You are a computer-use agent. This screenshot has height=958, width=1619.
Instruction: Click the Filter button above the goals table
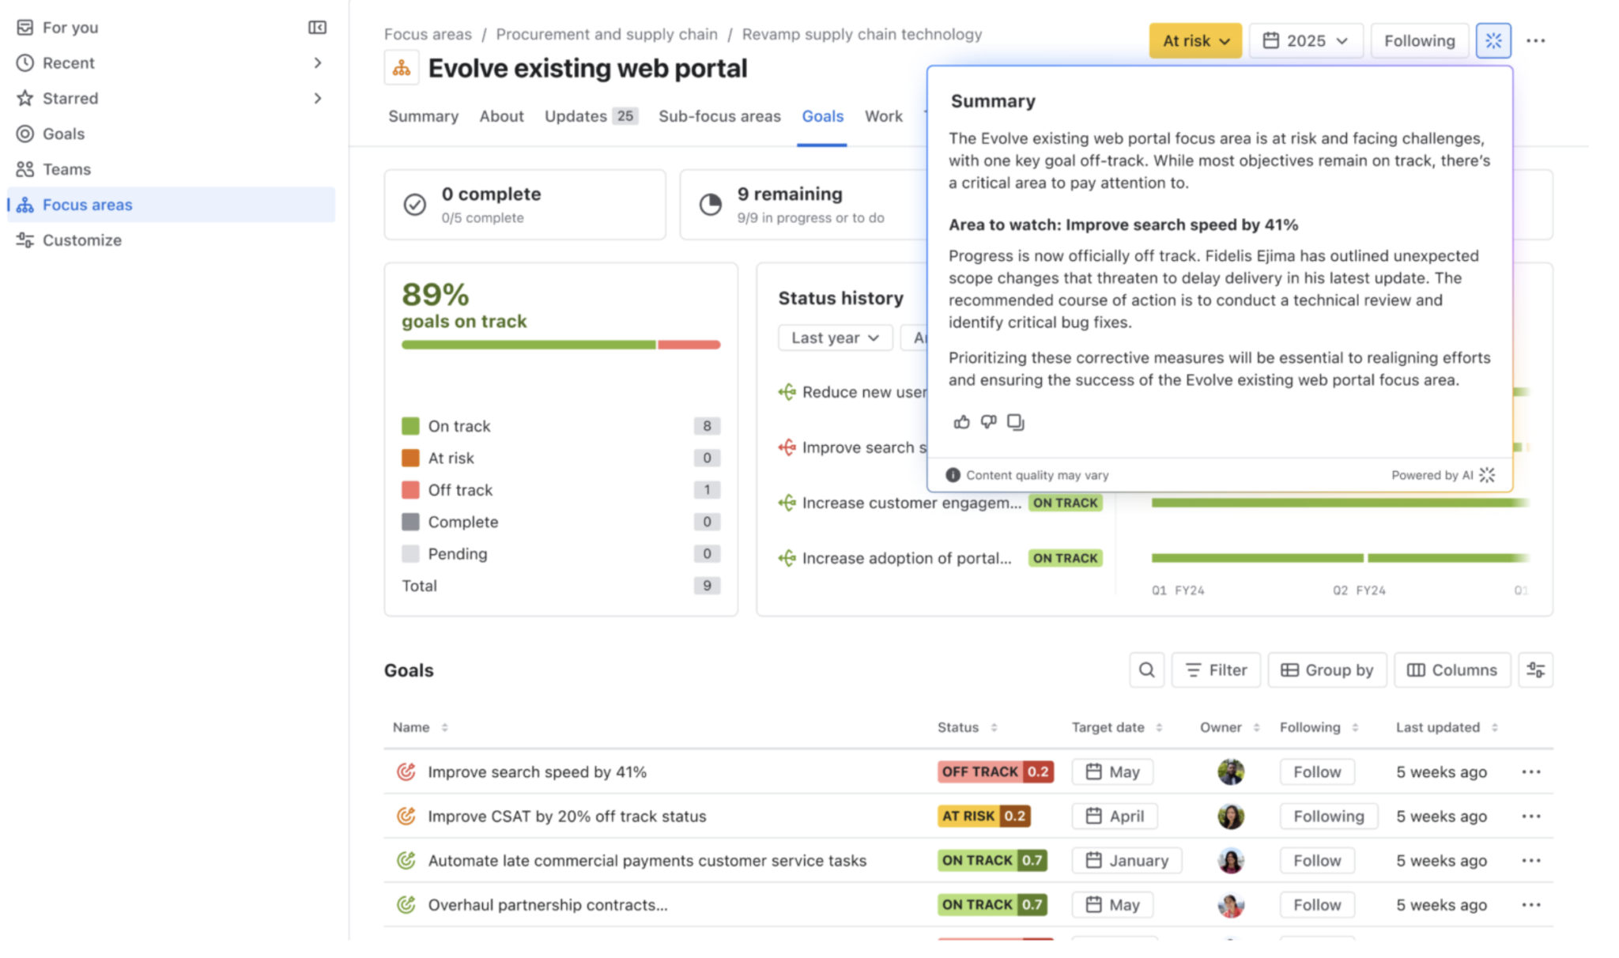pos(1216,669)
